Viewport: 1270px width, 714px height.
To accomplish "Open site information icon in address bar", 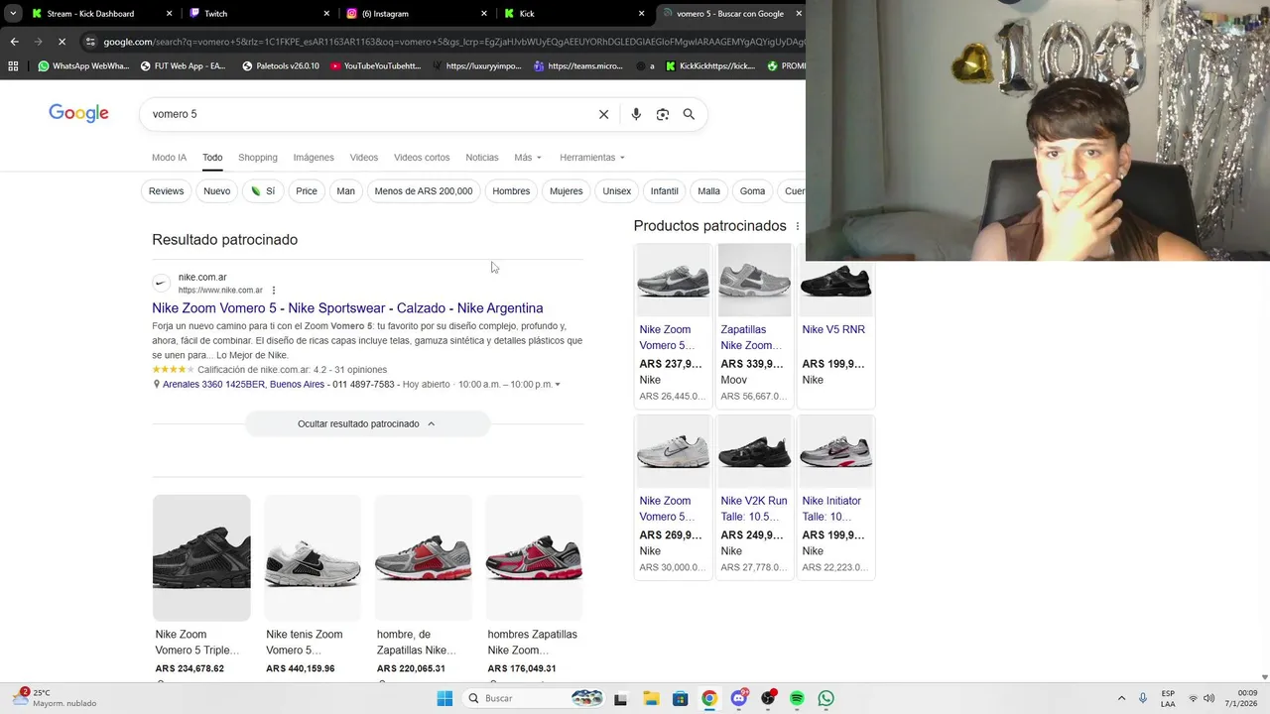I will point(90,42).
